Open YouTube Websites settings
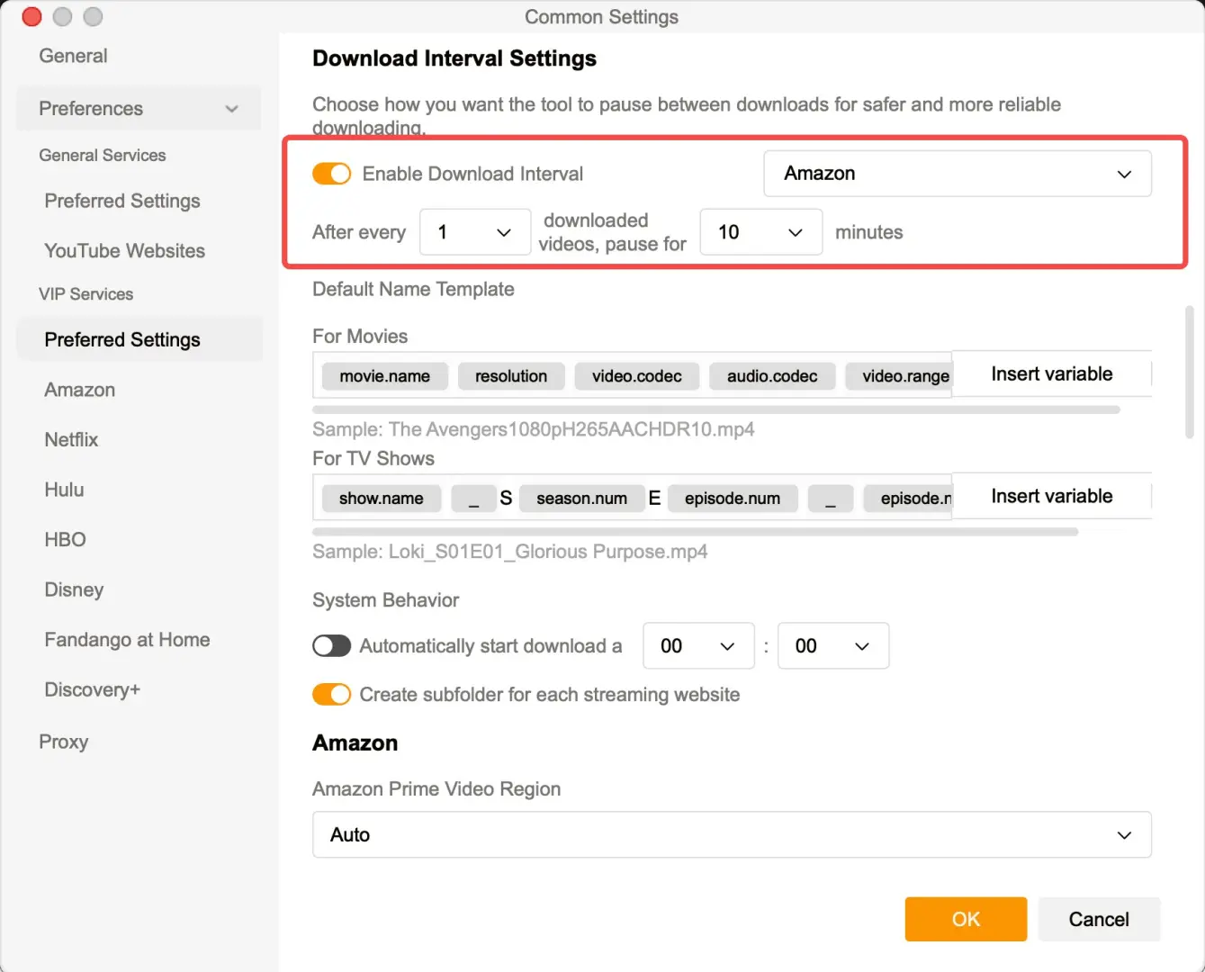 [125, 251]
